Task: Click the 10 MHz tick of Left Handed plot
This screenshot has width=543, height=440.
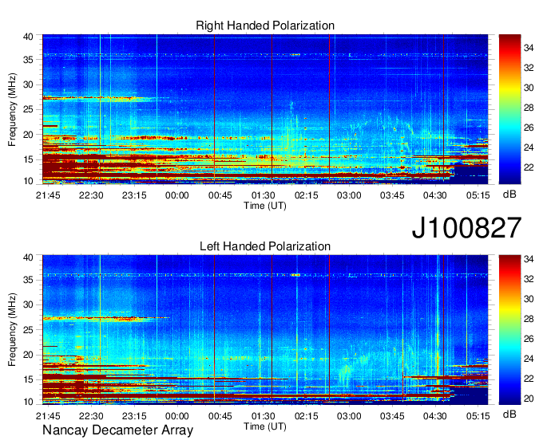Action: 28,402
